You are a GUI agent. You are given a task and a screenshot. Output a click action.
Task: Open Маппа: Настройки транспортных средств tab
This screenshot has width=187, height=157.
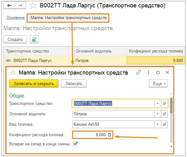coord(68,18)
